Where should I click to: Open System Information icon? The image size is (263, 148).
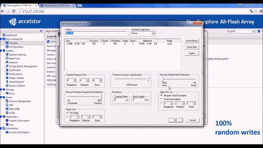(7, 120)
